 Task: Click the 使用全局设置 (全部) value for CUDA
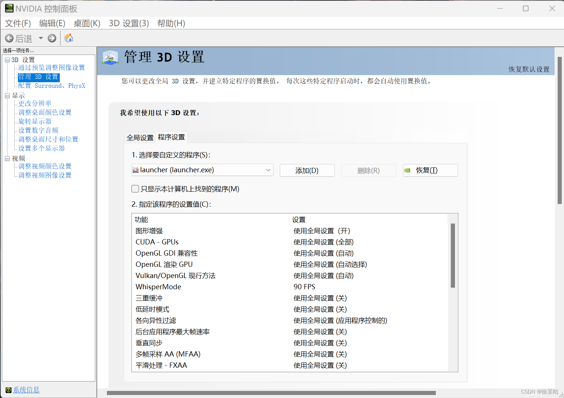(323, 242)
